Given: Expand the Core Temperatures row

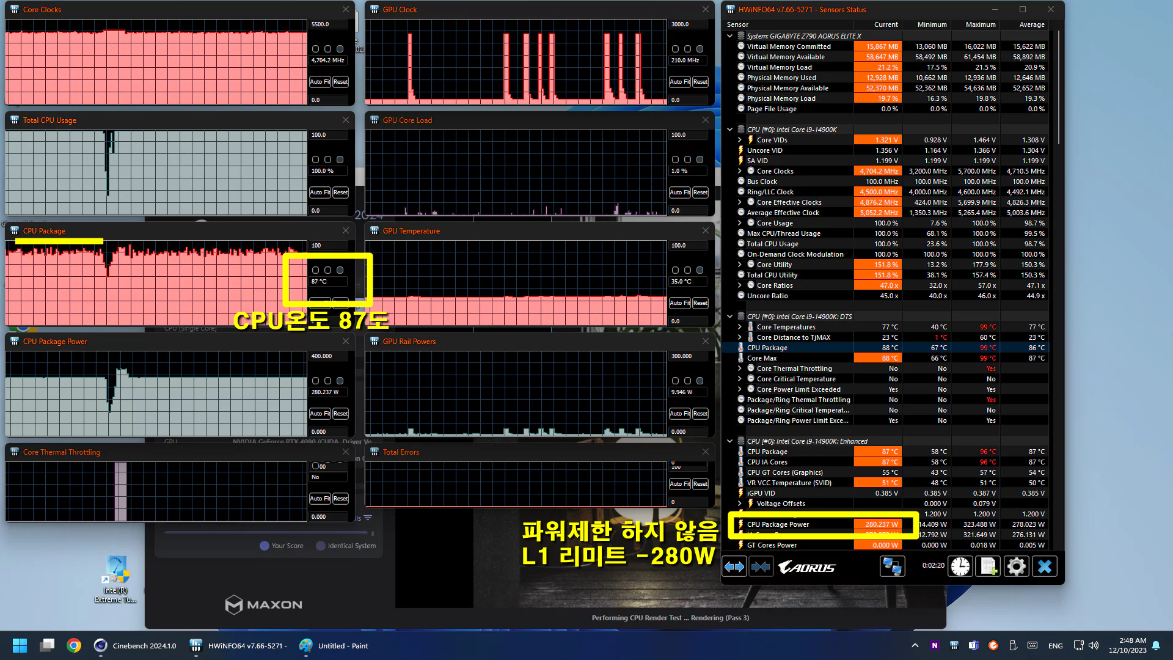Looking at the screenshot, I should pyautogui.click(x=739, y=327).
